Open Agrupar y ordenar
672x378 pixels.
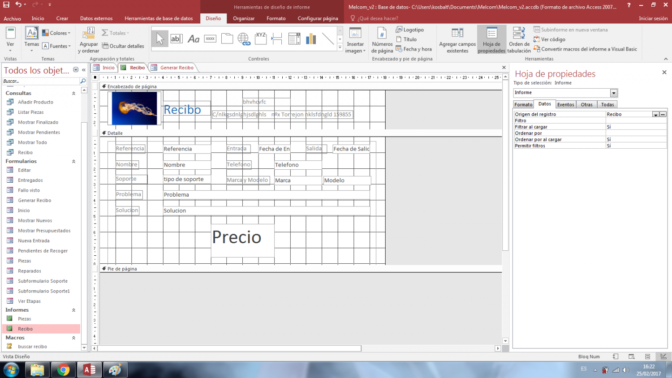(x=89, y=40)
